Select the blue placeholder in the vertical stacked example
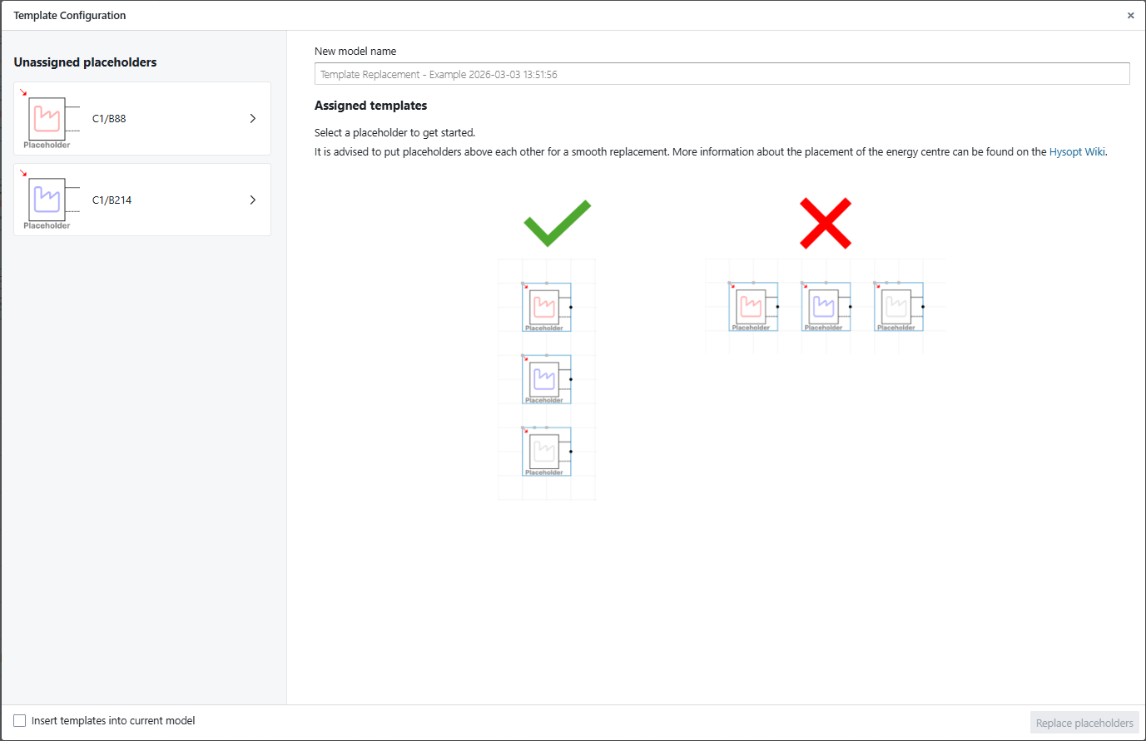Screen dimensions: 1146x741 [545, 379]
